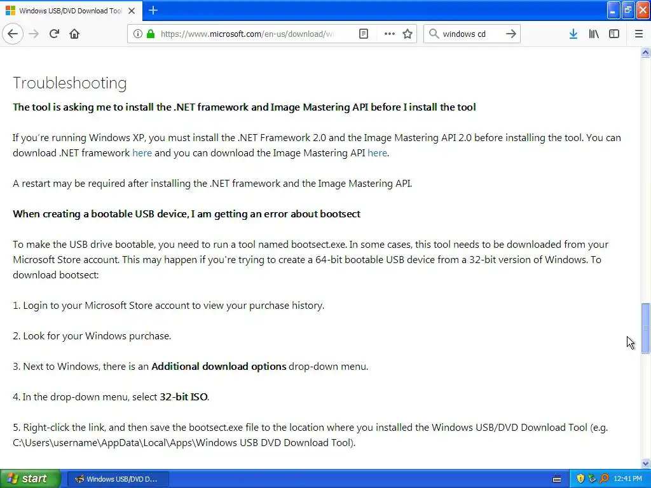Viewport: 651px width, 488px height.
Task: Select the Windows USB/DVD taskbar button
Action: [x=118, y=479]
